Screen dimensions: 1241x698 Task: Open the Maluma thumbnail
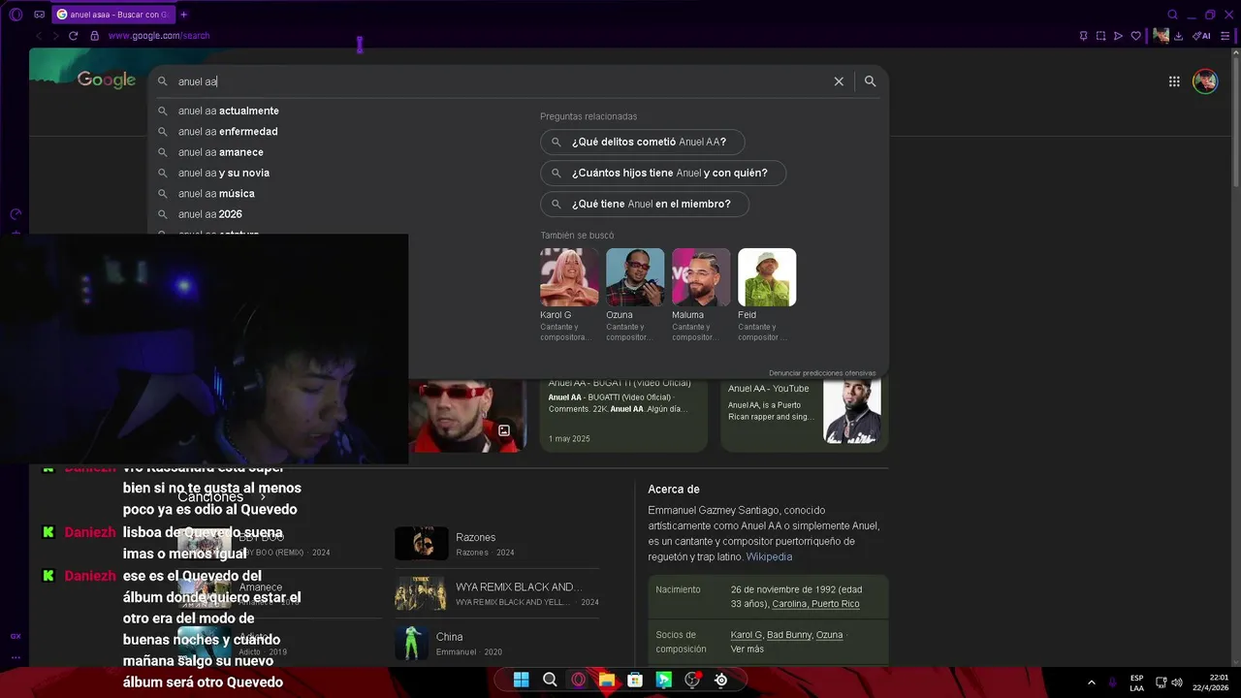pos(701,277)
